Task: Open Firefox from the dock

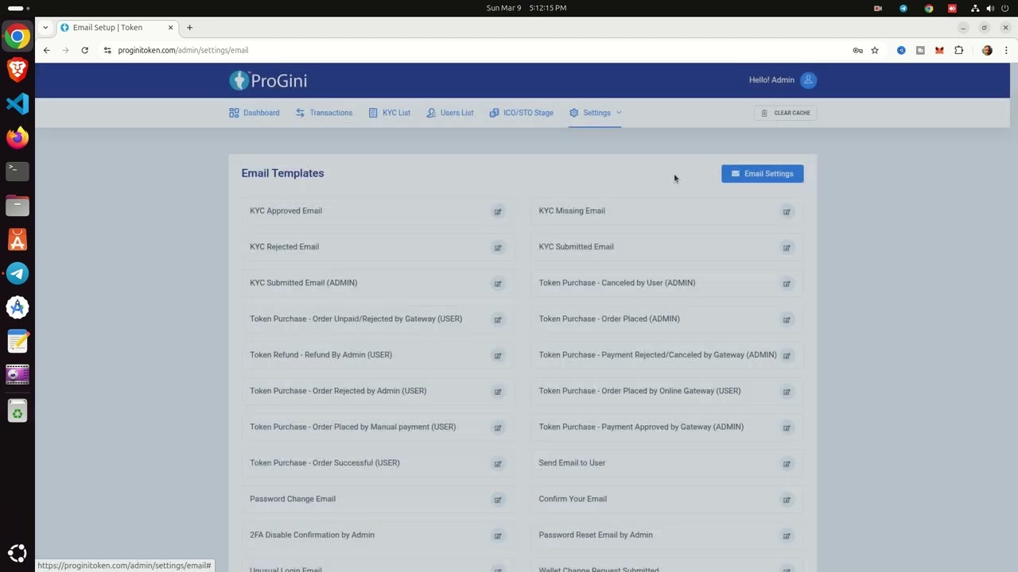Action: [17, 137]
